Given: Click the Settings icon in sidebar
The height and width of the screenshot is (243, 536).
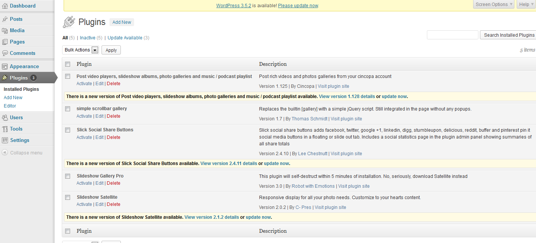Looking at the screenshot, I should click(5, 140).
